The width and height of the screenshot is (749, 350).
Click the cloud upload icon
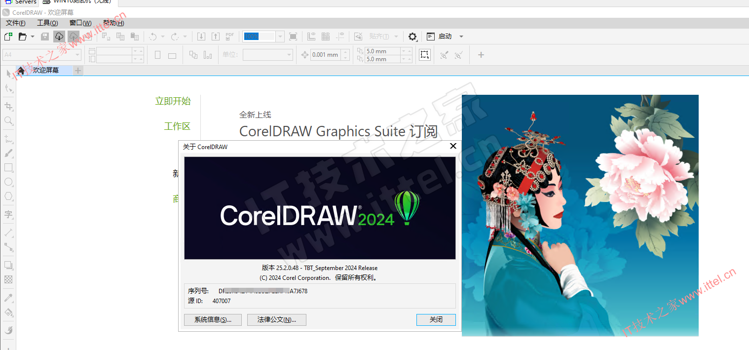pos(74,37)
